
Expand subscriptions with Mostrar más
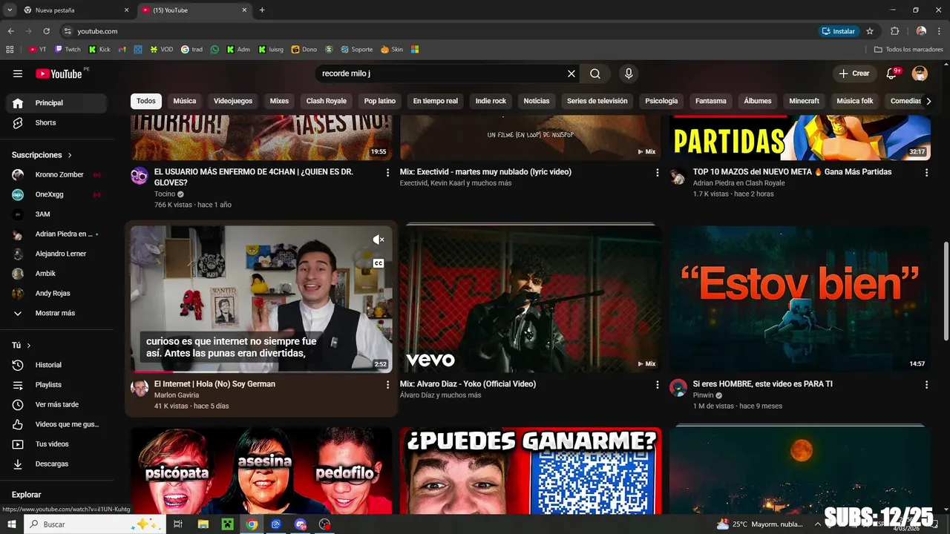56,313
